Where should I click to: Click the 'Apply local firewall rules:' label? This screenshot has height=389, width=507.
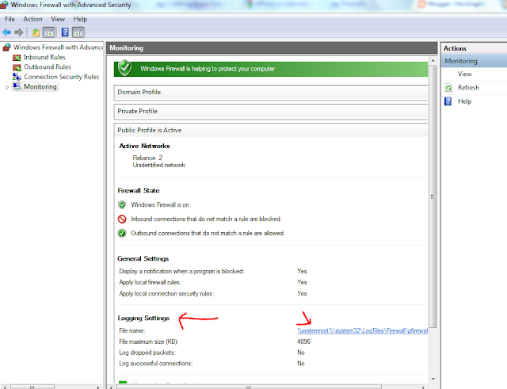pyautogui.click(x=150, y=282)
